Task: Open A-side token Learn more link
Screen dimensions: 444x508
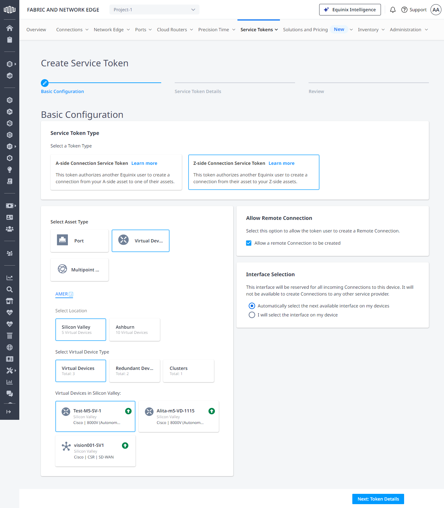Action: 144,163
